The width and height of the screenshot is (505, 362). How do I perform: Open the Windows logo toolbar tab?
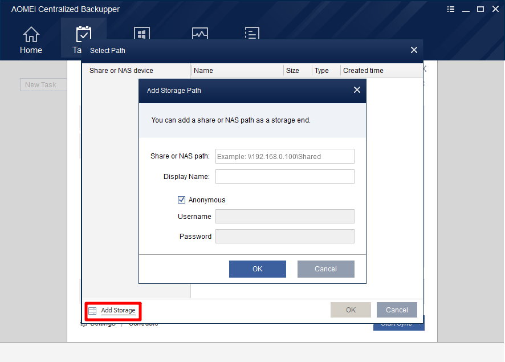pyautogui.click(x=142, y=33)
